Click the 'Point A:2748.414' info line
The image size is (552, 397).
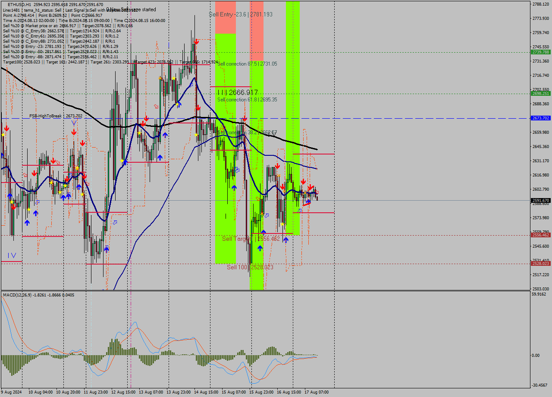point(53,15)
